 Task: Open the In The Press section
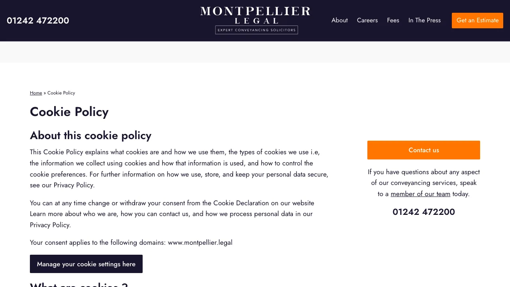point(424,20)
